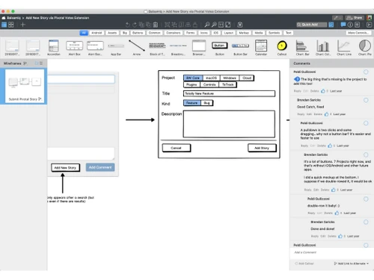Screen dimensions: 374x280
Task: Toggle resolve circle on 'A pulldown is two clicks' comment
Action: (x=366, y=123)
